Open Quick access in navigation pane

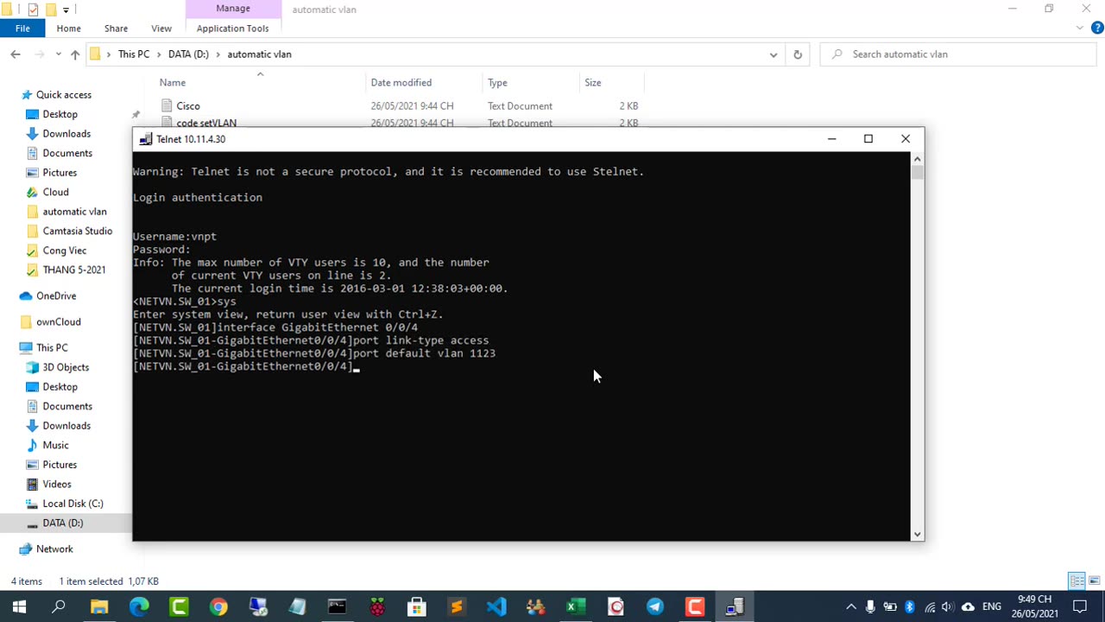click(x=64, y=95)
